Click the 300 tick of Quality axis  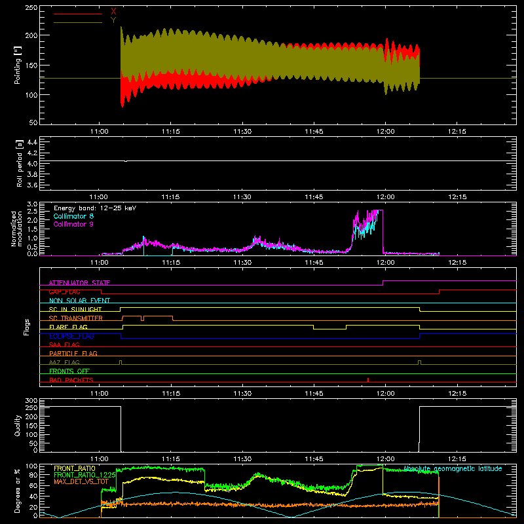pos(31,401)
